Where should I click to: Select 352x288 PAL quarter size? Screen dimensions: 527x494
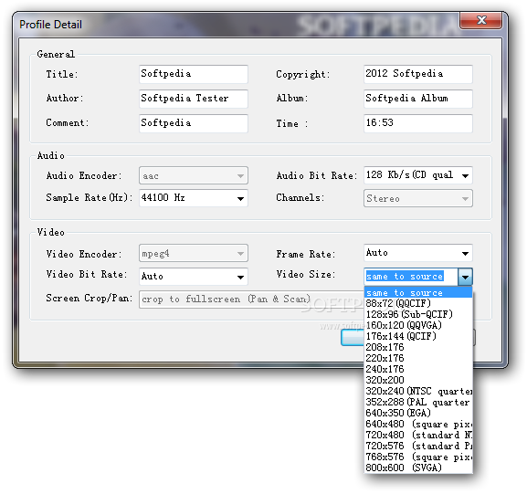click(x=418, y=403)
